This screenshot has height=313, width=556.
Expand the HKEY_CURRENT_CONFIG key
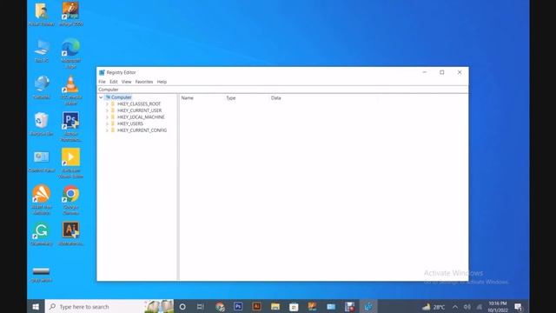pos(107,130)
